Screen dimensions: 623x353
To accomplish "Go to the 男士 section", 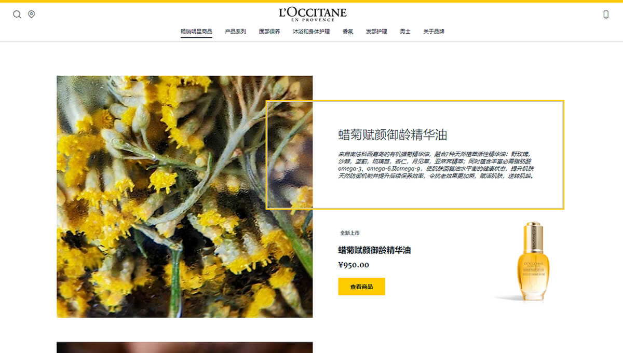I will tap(405, 32).
